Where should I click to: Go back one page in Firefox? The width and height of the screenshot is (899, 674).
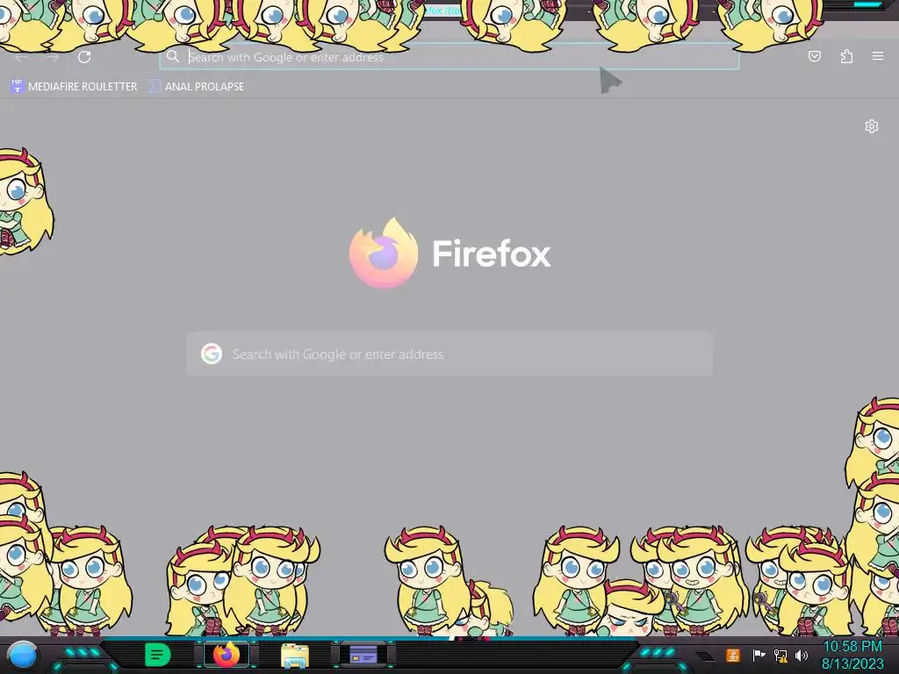click(21, 57)
